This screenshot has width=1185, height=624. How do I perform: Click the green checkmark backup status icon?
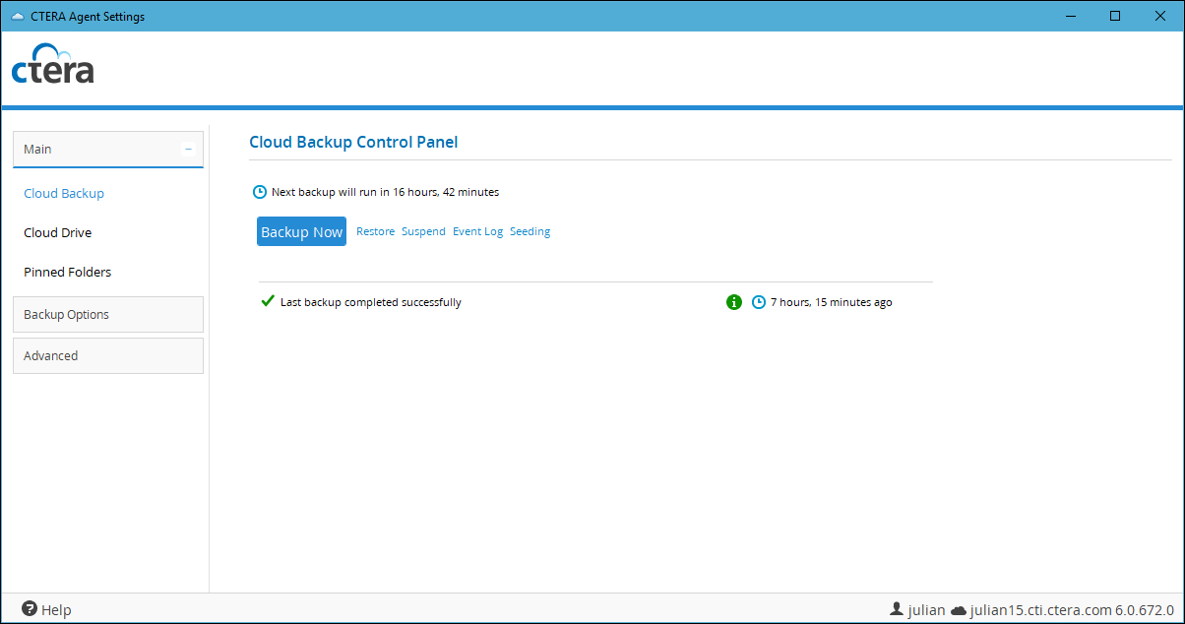267,301
